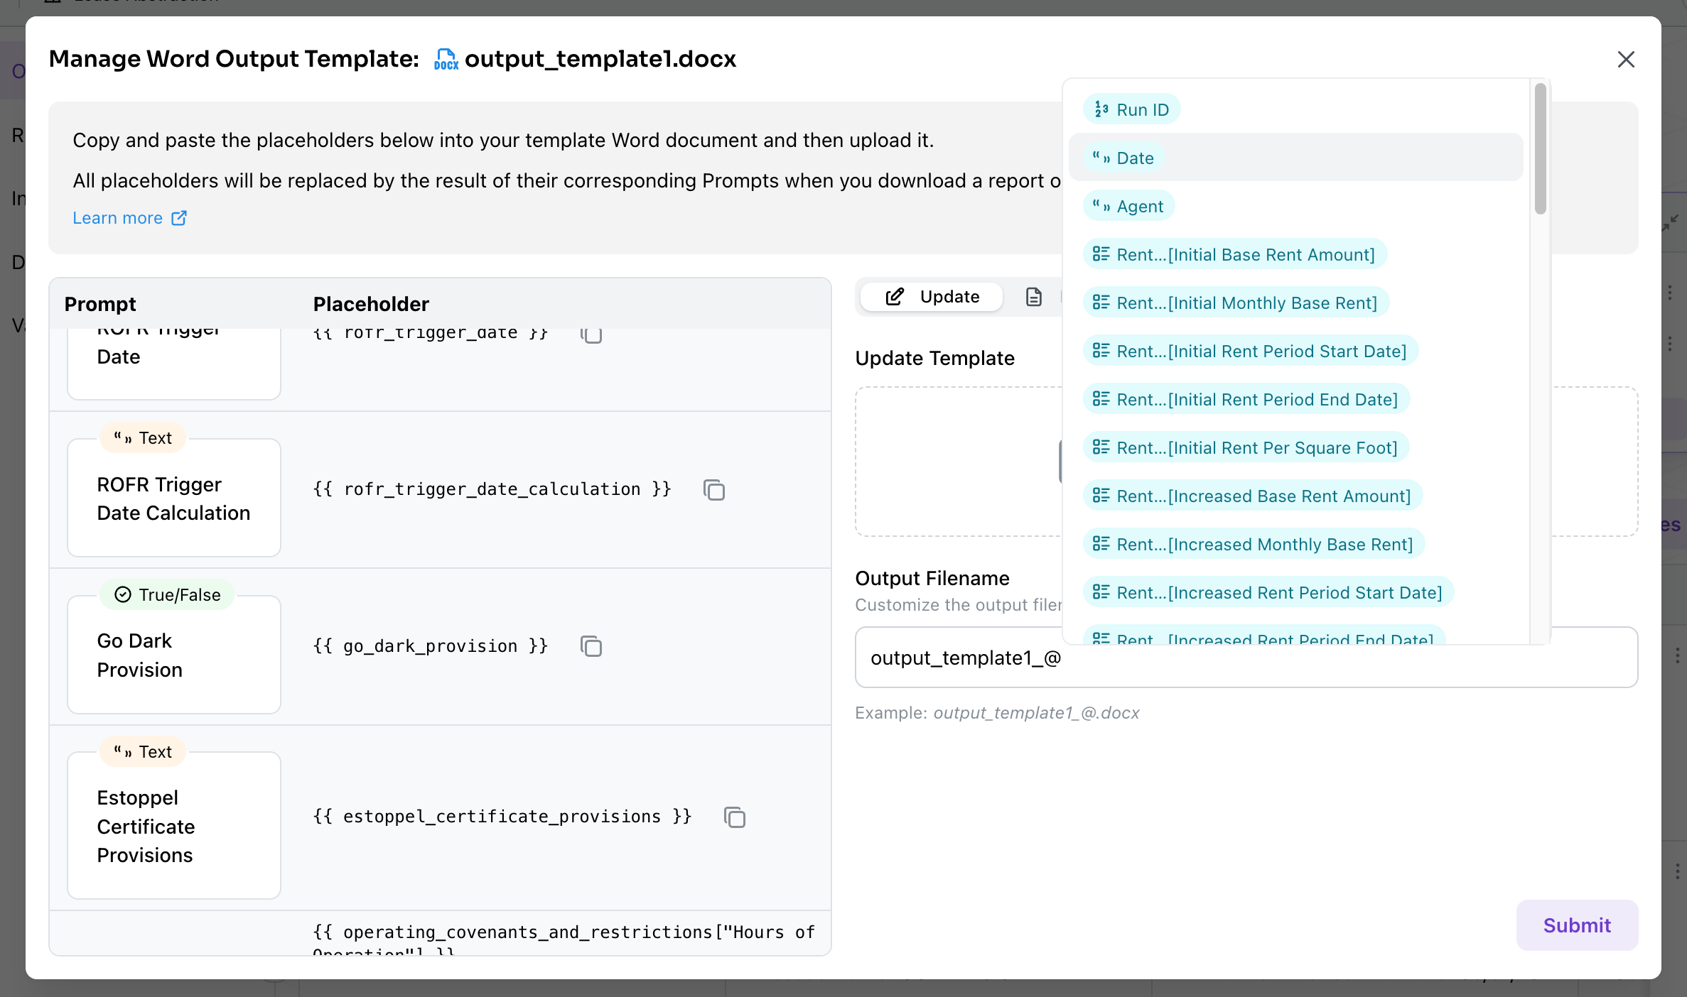Copy the estoppel_certificate_provisions placeholder
The image size is (1687, 997).
point(734,817)
